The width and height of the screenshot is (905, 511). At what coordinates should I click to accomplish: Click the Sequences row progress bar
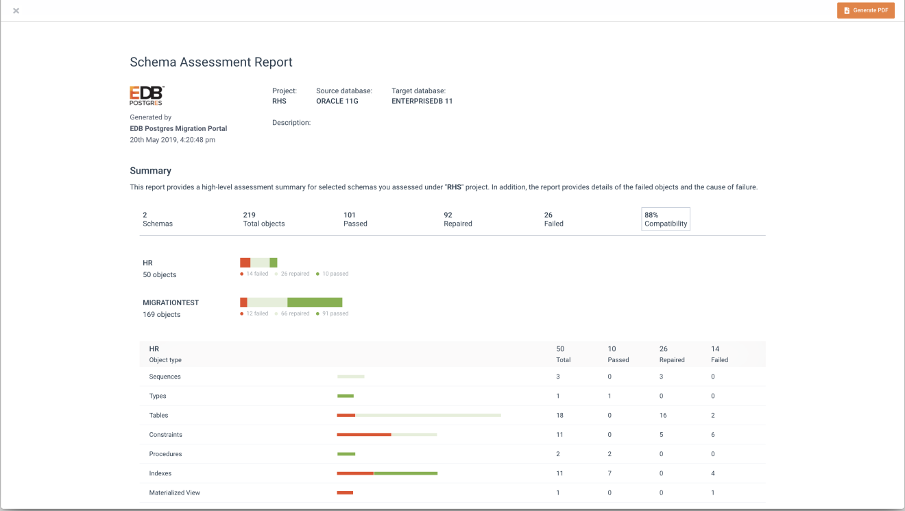350,377
